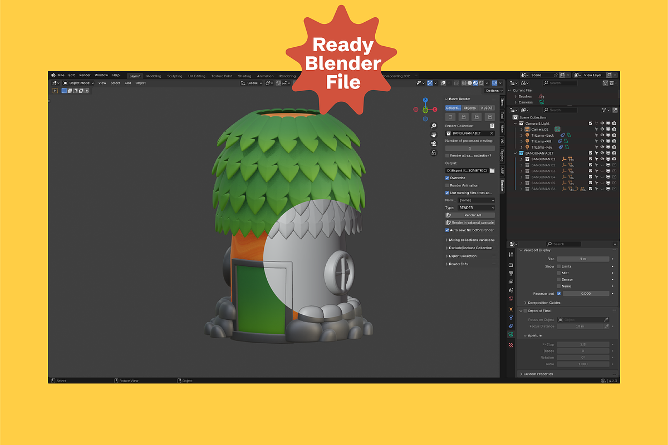Open the Type RENDER dropdown
Screen dimensions: 668x445
(x=477, y=207)
